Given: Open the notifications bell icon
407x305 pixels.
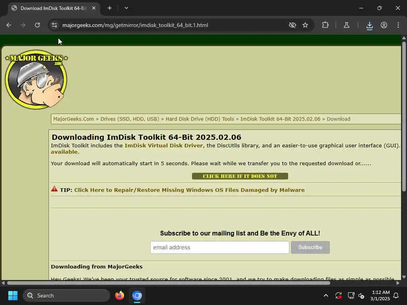Looking at the screenshot, I should pyautogui.click(x=396, y=295).
